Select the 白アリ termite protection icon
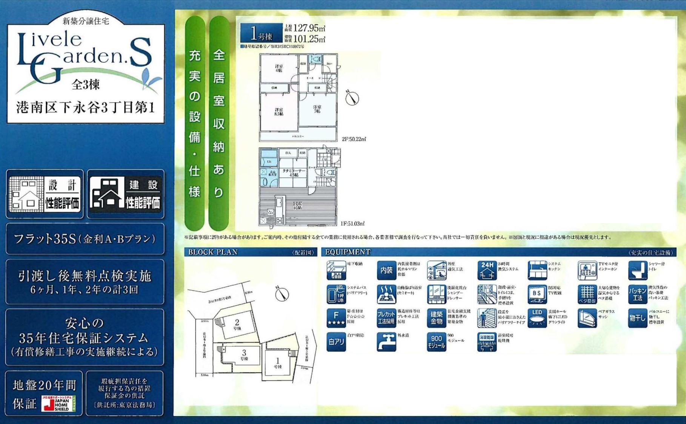The height and width of the screenshot is (424, 686). click(336, 341)
